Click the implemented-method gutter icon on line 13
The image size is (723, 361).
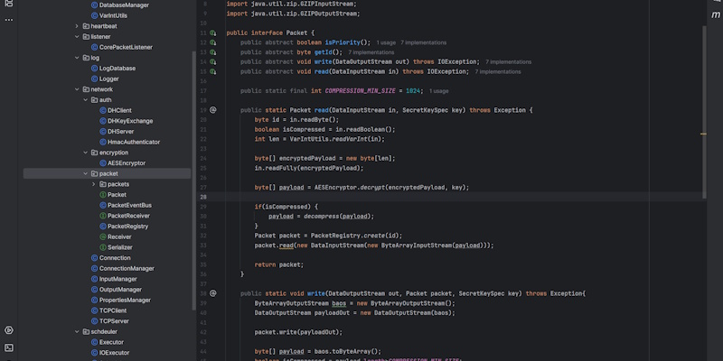213,52
